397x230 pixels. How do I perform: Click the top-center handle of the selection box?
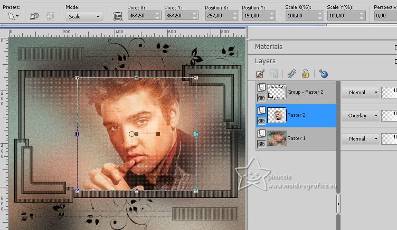pyautogui.click(x=136, y=77)
